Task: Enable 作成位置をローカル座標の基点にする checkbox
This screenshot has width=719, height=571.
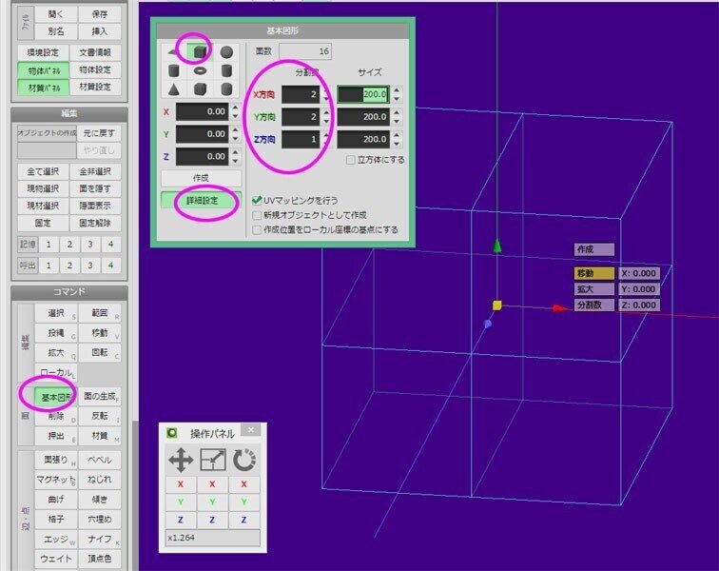Action: click(257, 229)
